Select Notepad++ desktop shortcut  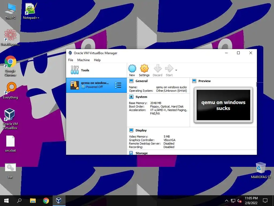click(31, 11)
